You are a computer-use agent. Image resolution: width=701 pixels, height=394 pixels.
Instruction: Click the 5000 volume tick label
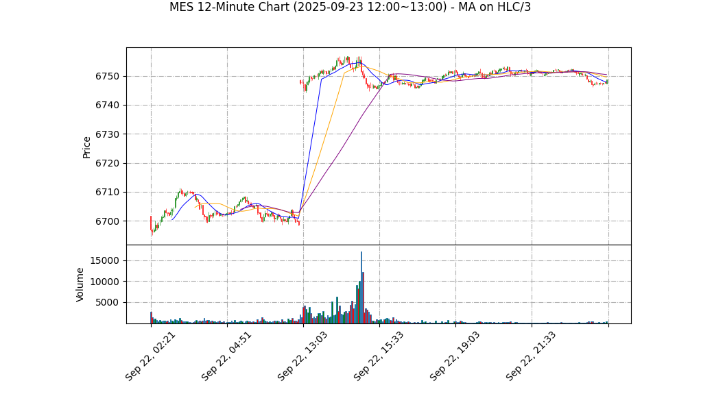tap(108, 303)
